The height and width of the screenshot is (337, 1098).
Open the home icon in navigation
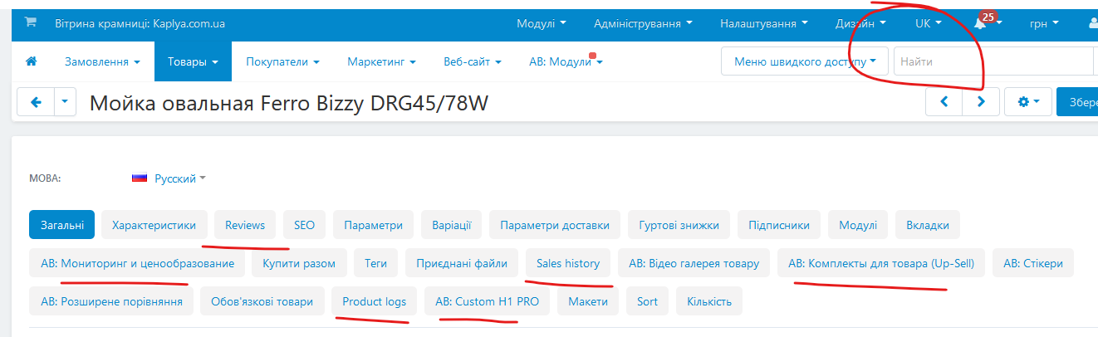click(x=32, y=61)
